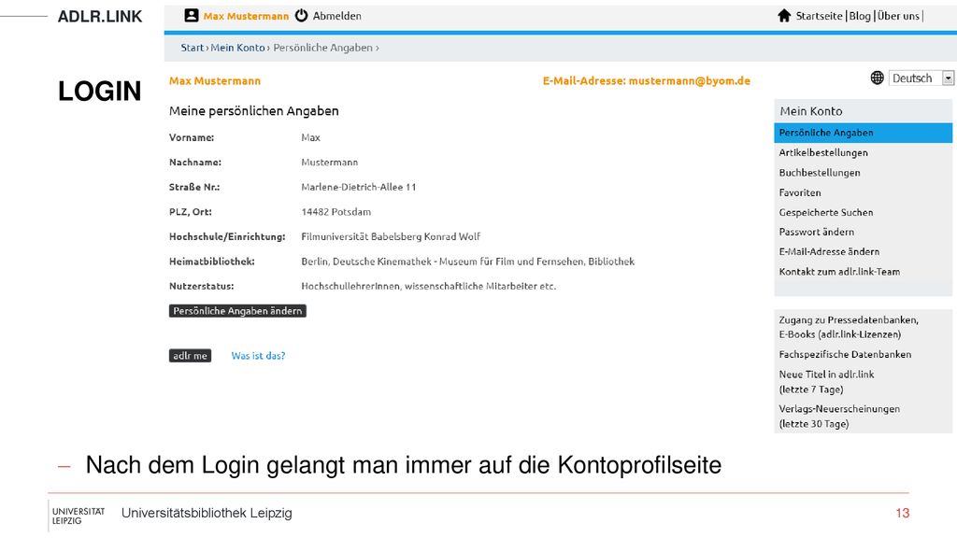
Task: Click the Mein Konto sidebar heading
Action: pyautogui.click(x=811, y=111)
